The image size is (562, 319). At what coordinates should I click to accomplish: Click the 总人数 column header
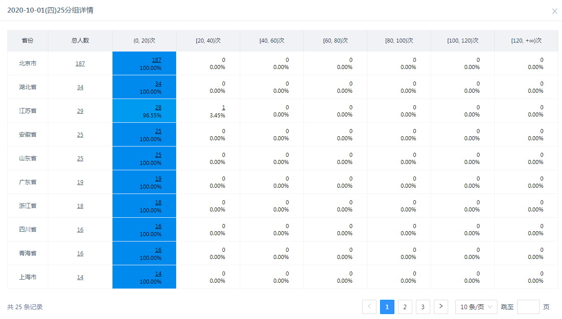(80, 40)
